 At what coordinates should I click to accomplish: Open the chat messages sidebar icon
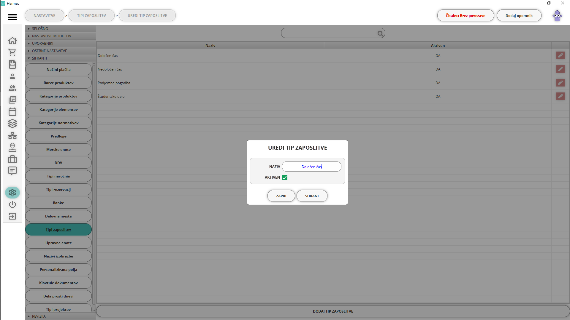point(12,171)
